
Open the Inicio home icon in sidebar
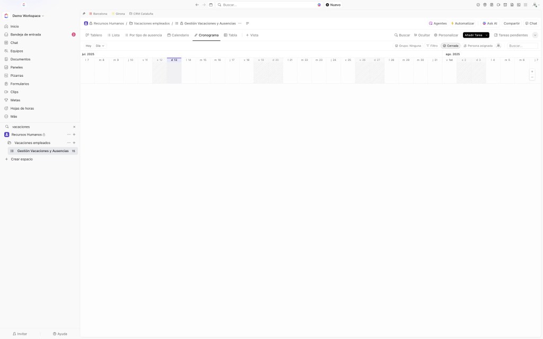pos(6,26)
